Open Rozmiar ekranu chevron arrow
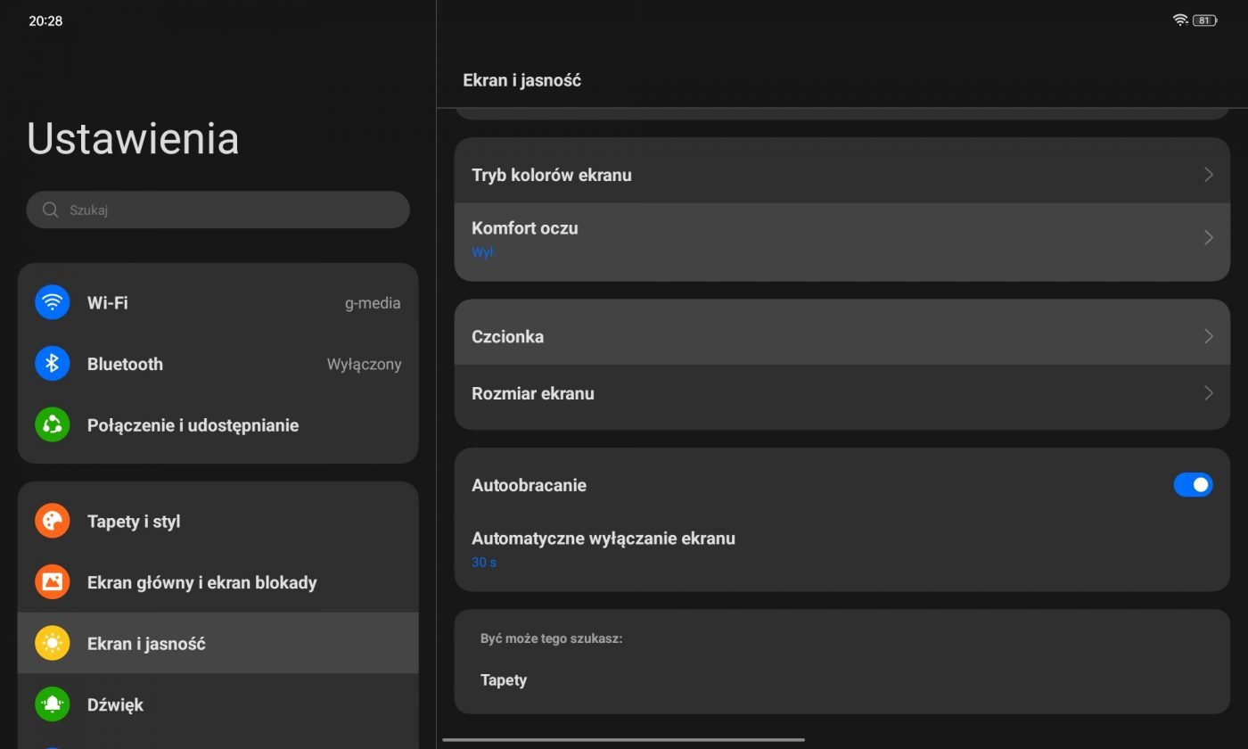1248x749 pixels. (x=1208, y=393)
